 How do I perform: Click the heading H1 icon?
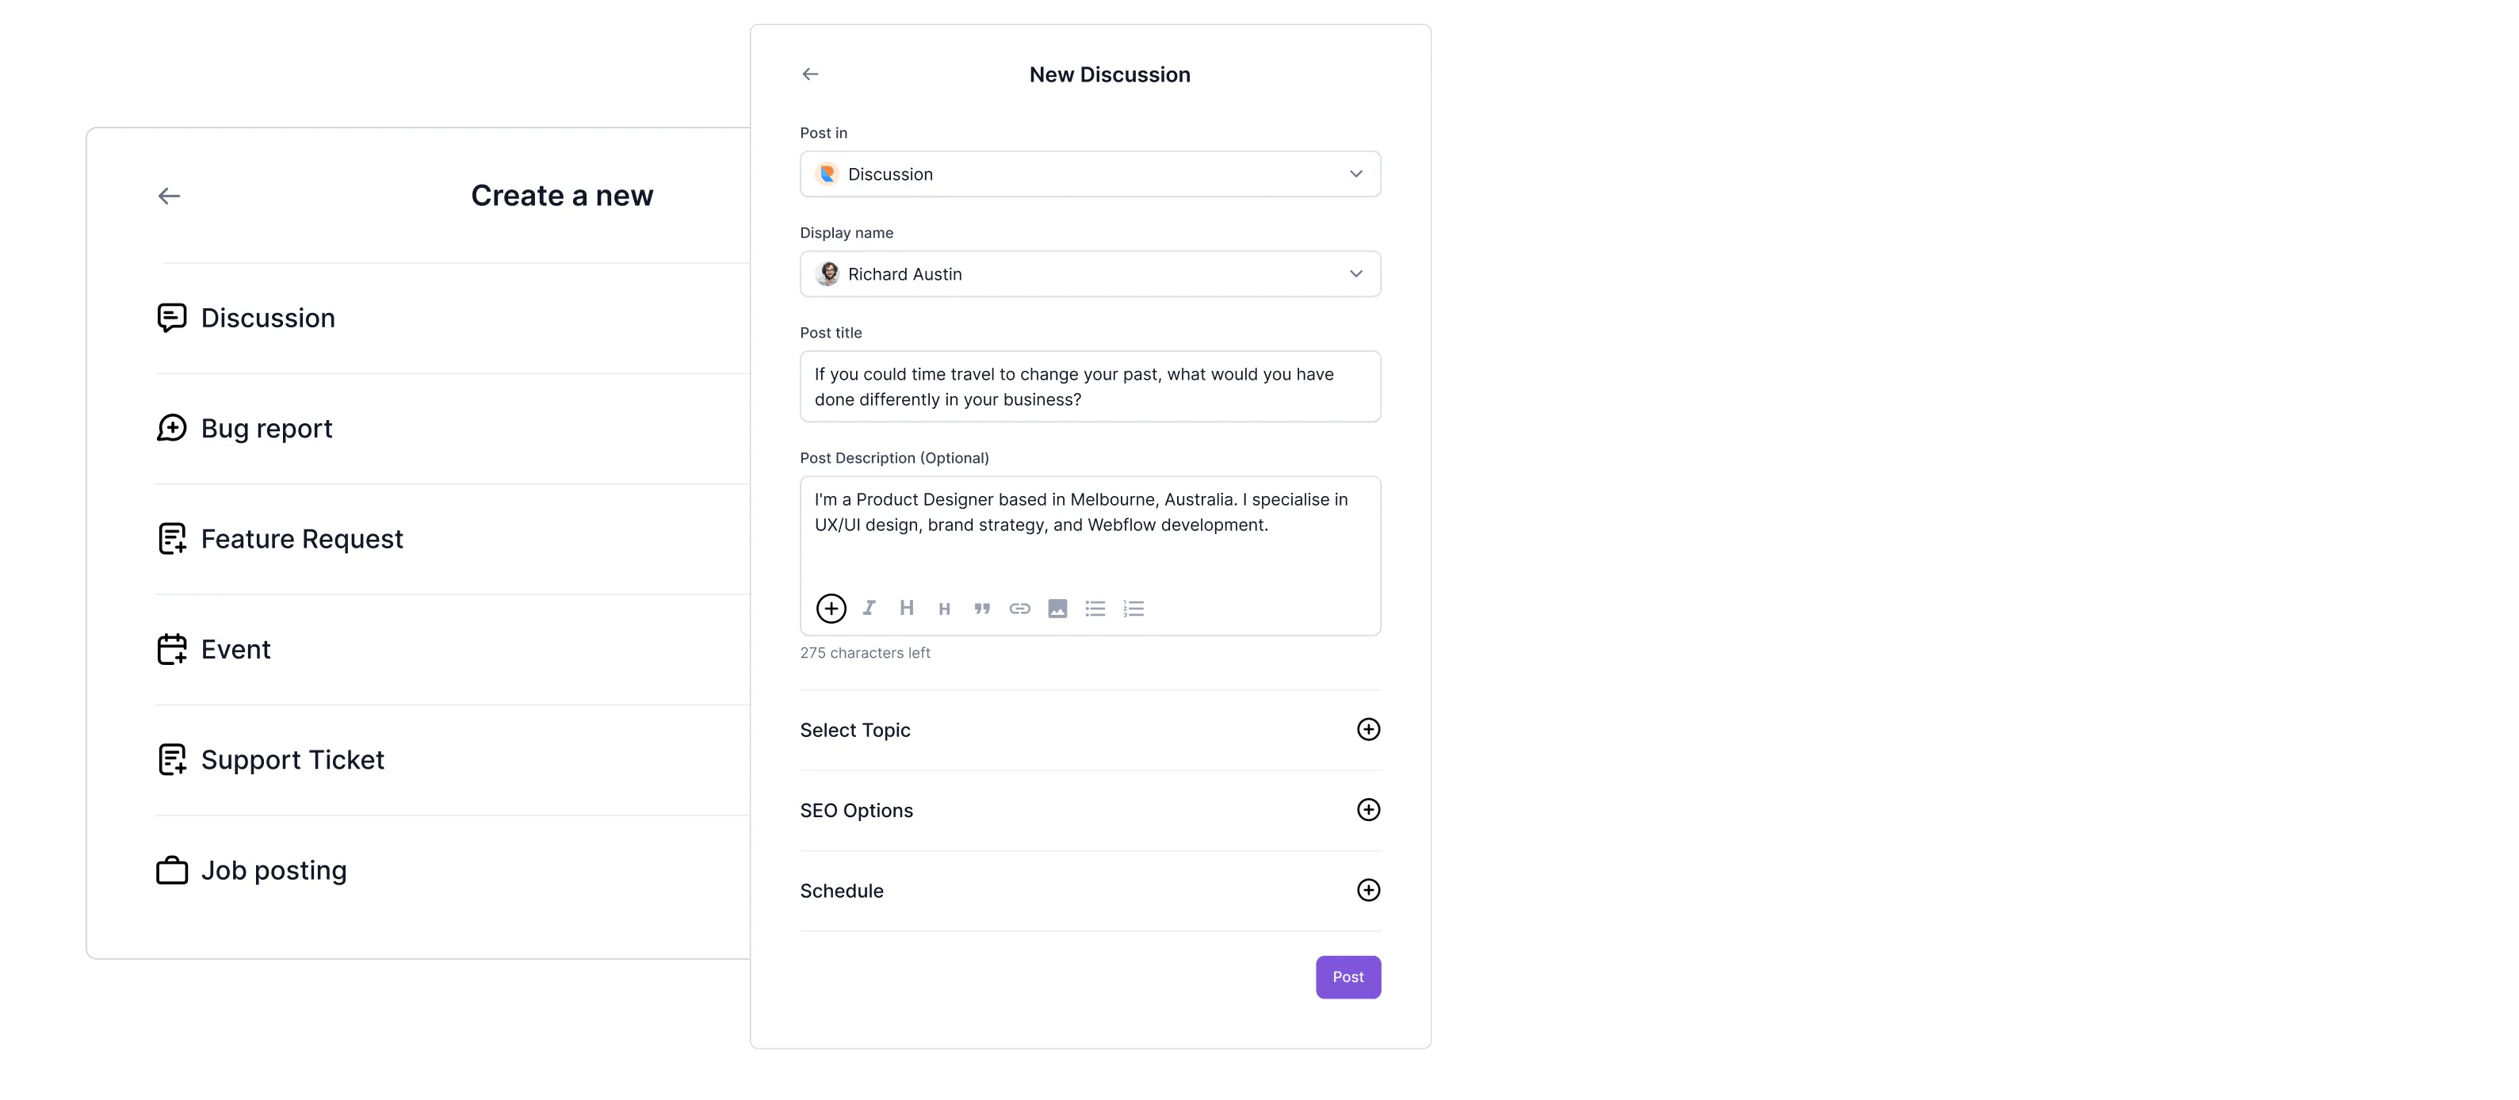point(904,607)
